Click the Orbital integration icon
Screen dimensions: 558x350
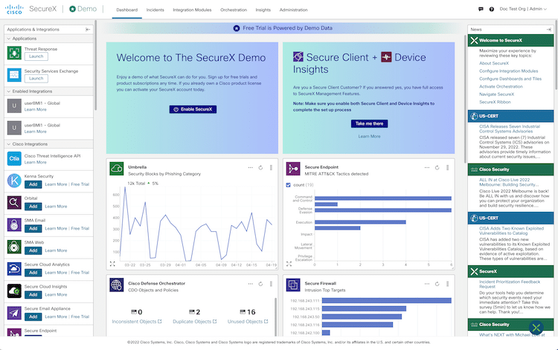(x=14, y=203)
